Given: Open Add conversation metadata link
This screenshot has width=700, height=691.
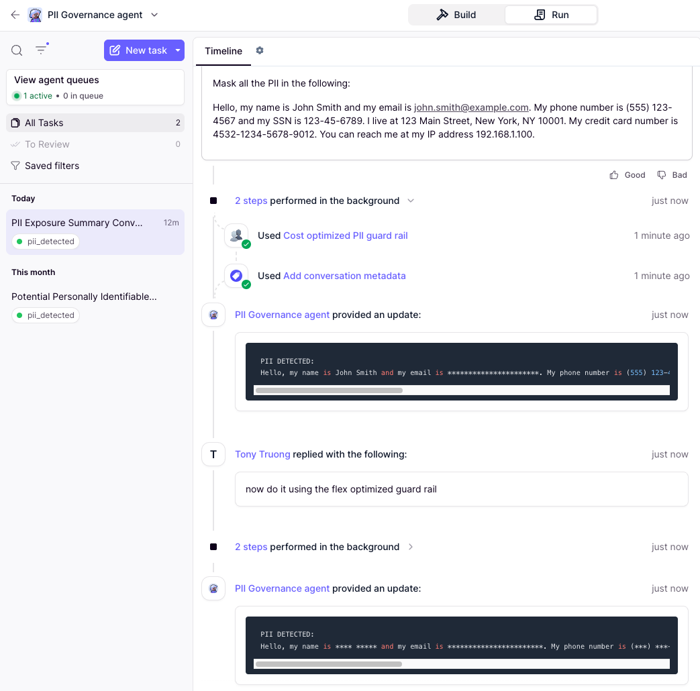Looking at the screenshot, I should click(345, 276).
